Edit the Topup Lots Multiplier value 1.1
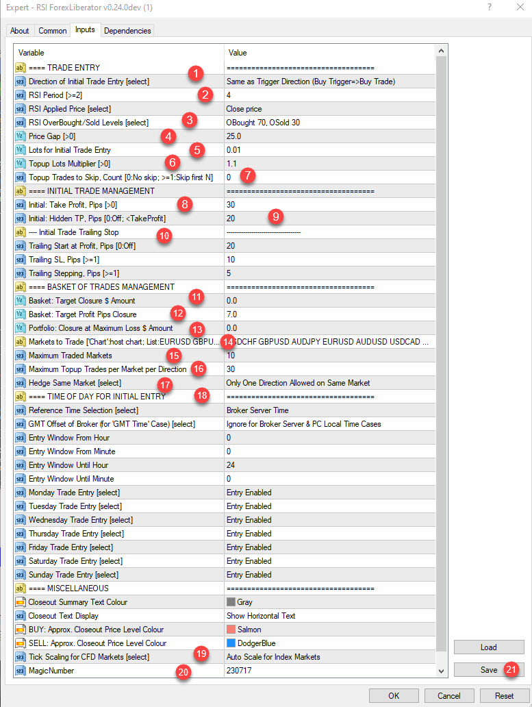Screen dimensions: 532x707 pyautogui.click(x=330, y=164)
